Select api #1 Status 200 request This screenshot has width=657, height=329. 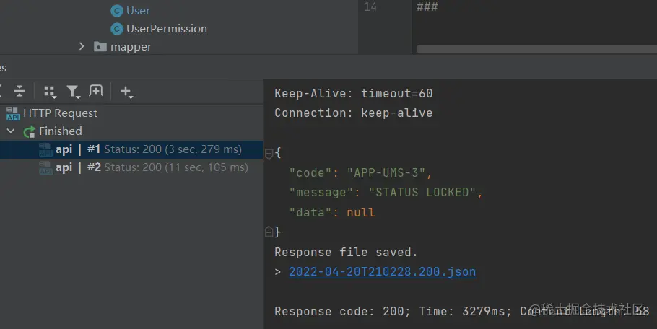pyautogui.click(x=131, y=149)
